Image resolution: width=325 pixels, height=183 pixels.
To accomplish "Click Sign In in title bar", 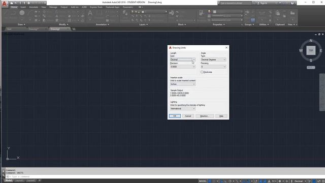I will click(x=264, y=3).
